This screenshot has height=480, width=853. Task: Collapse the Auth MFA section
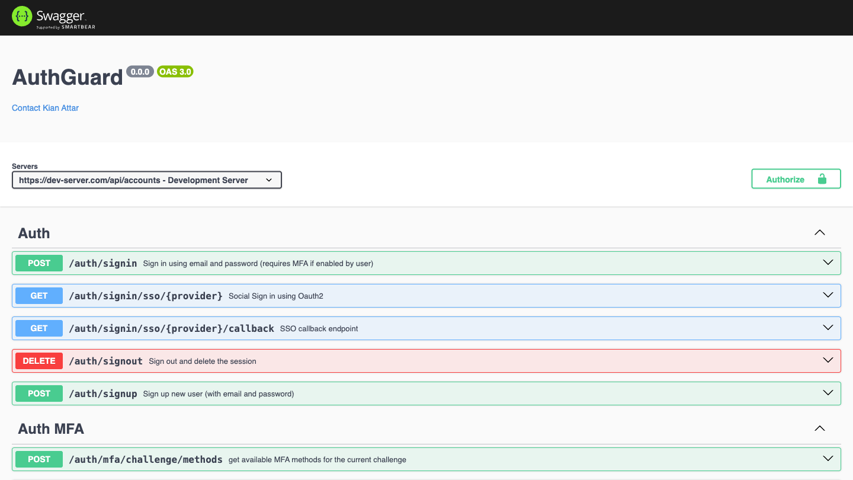(819, 428)
